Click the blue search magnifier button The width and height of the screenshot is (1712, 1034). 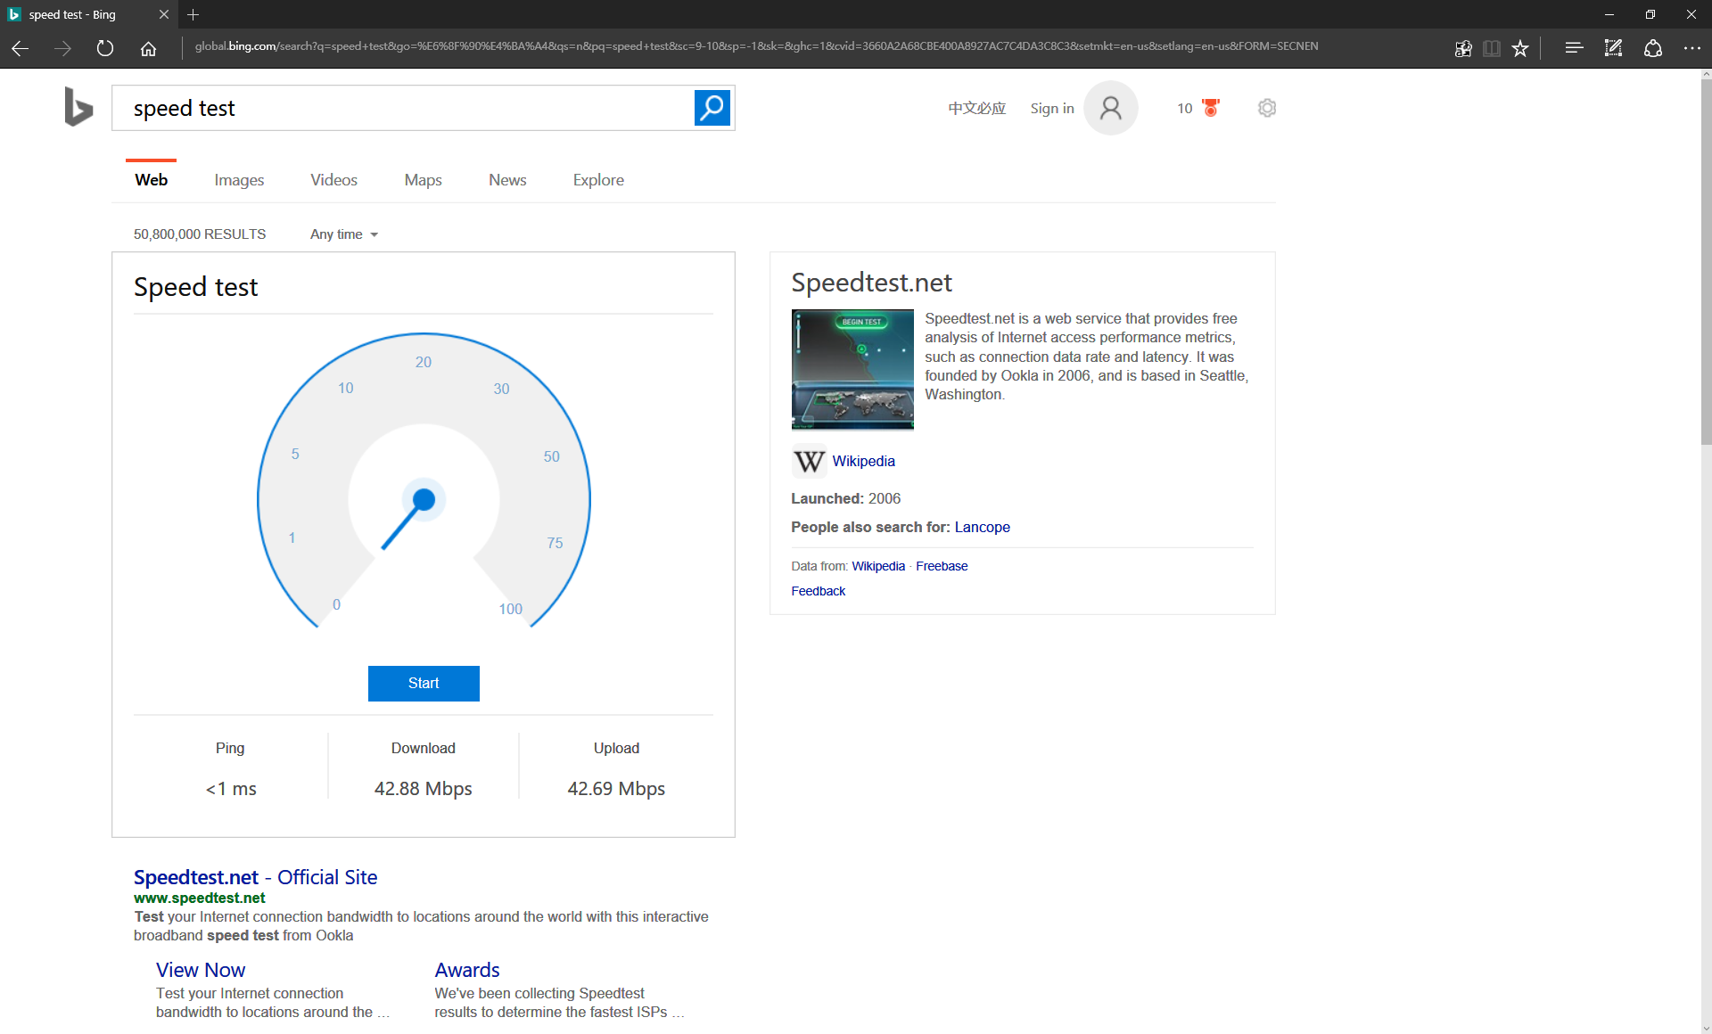click(712, 108)
